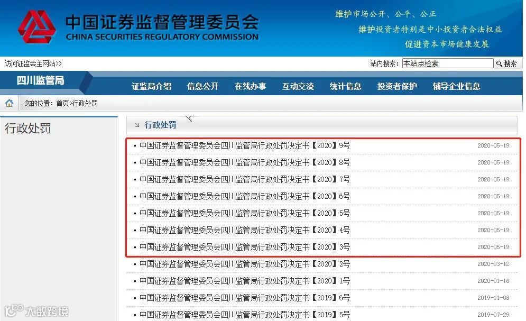Click the date 2020-01-16
The height and width of the screenshot is (321, 526).
[x=493, y=281]
